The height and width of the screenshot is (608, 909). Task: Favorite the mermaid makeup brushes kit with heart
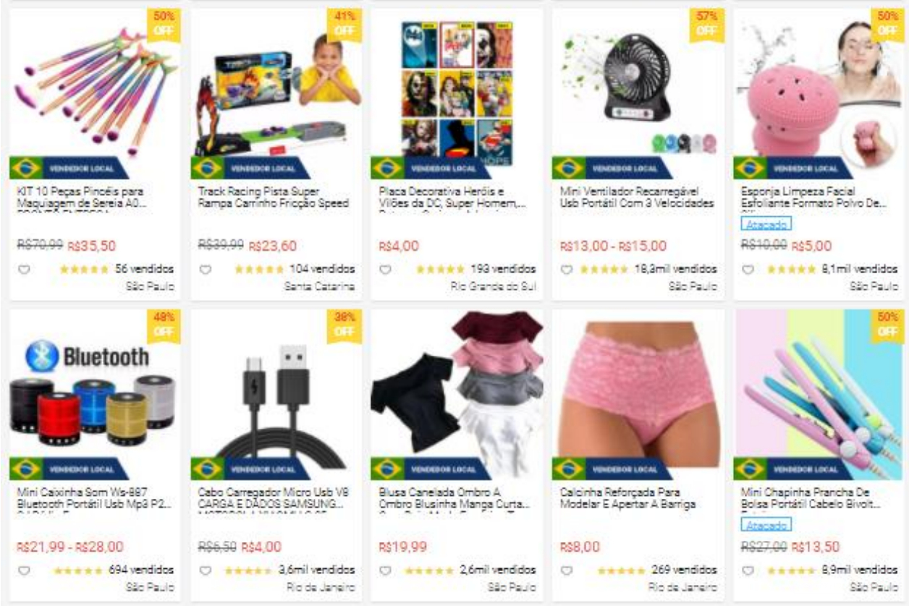pos(24,270)
